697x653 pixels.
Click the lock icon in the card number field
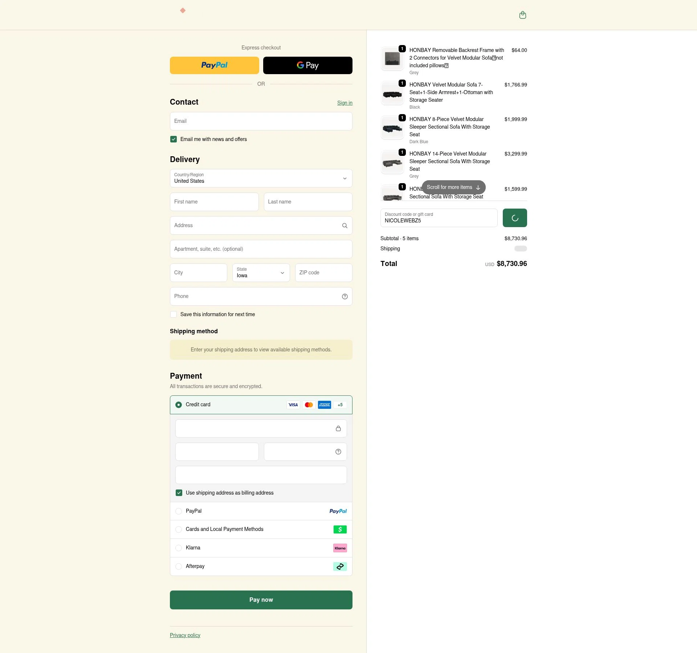point(338,429)
